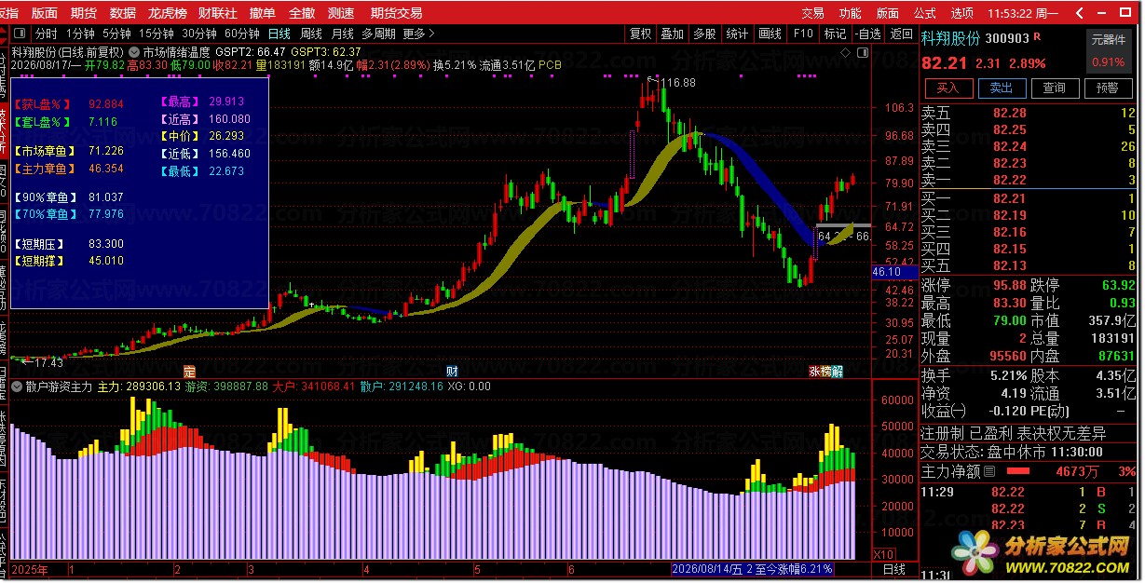Open the 测速 menu item
Image resolution: width=1145 pixels, height=583 pixels.
click(x=341, y=13)
